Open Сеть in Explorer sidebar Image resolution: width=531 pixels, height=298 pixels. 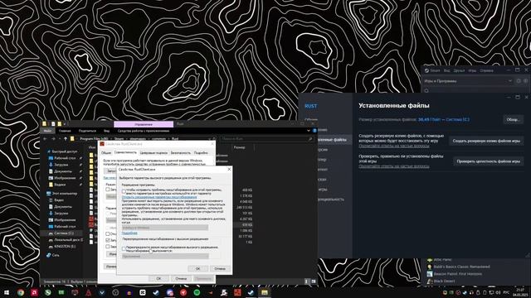(53, 255)
